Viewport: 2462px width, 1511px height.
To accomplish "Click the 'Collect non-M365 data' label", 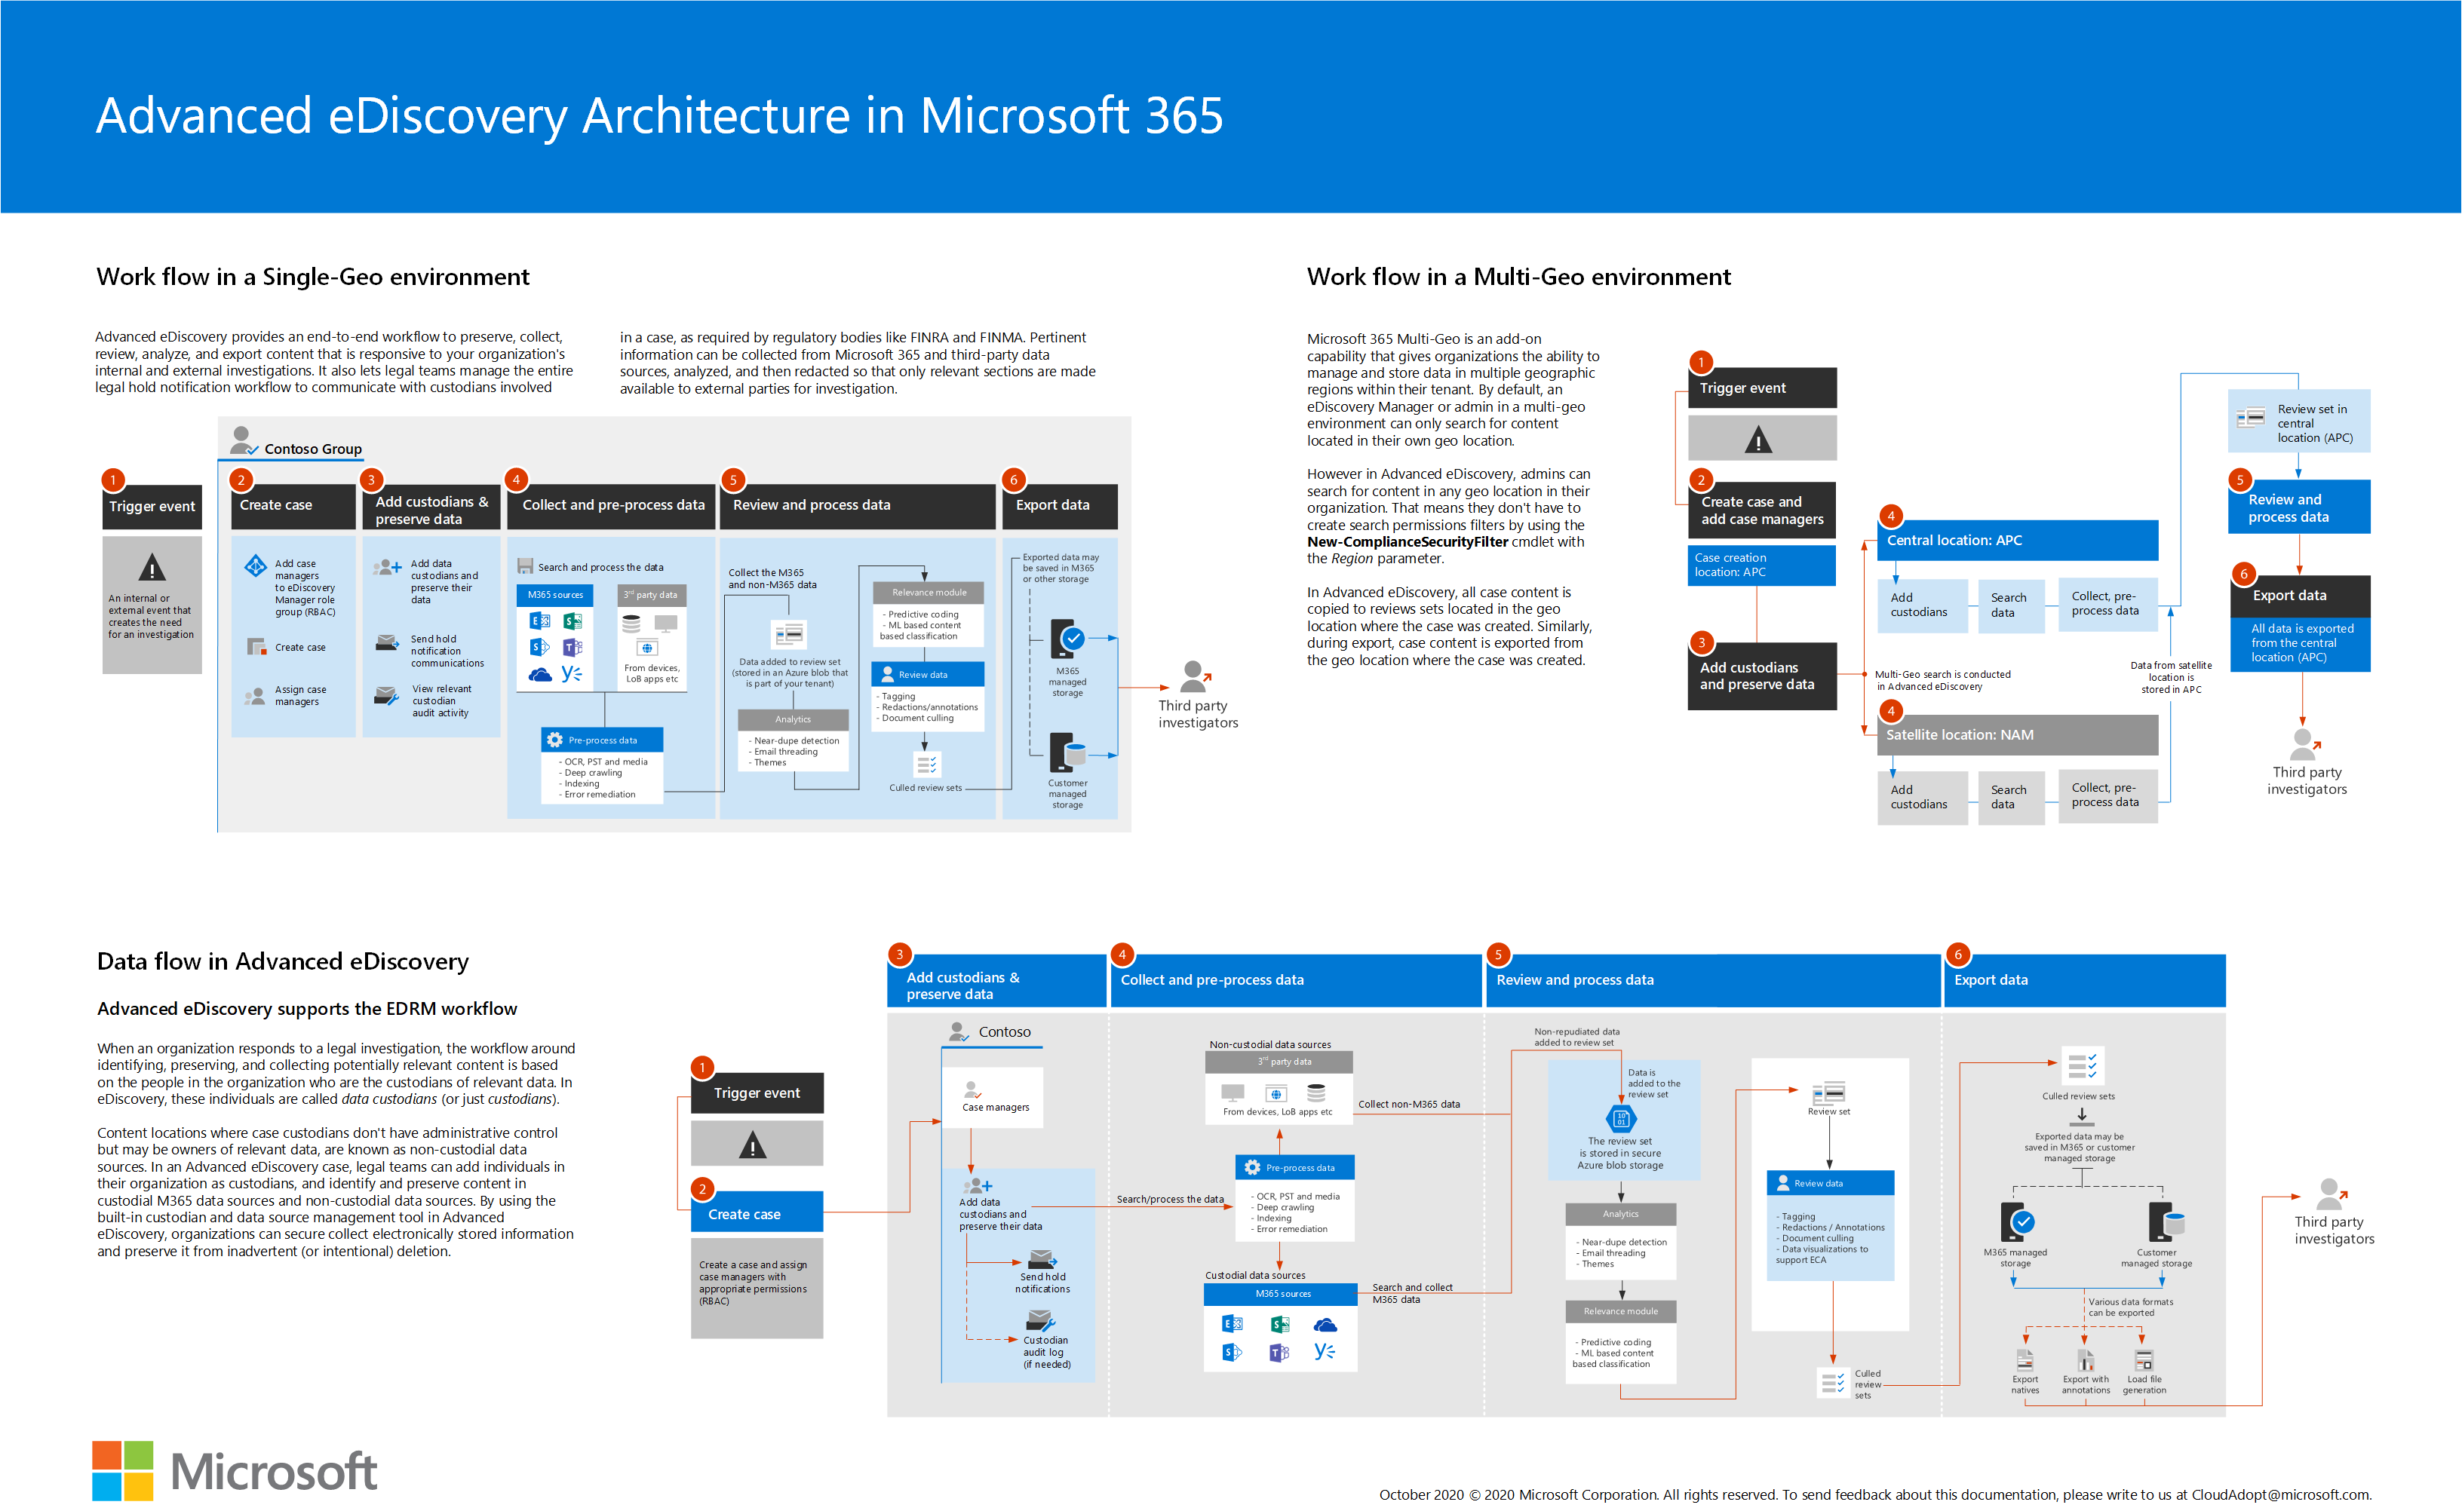I will [x=1408, y=1105].
